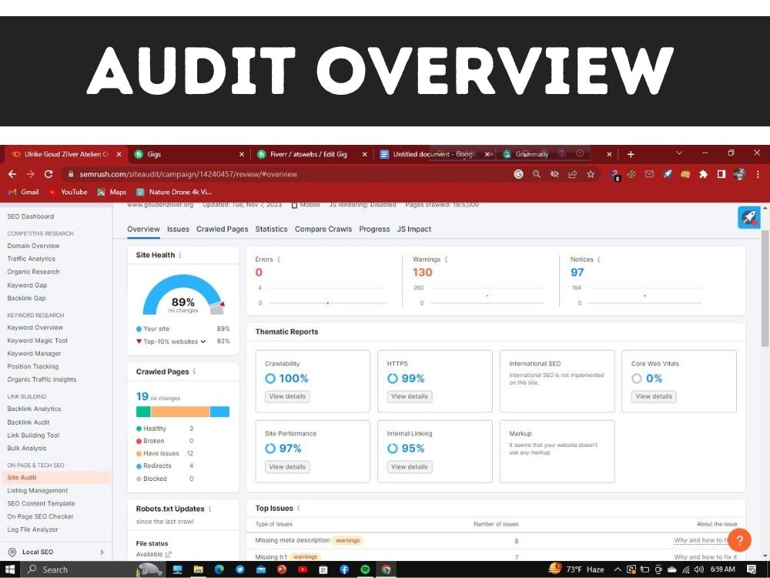View details for HTTPS report

coord(410,397)
